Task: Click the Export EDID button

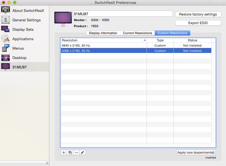Action: point(198,23)
